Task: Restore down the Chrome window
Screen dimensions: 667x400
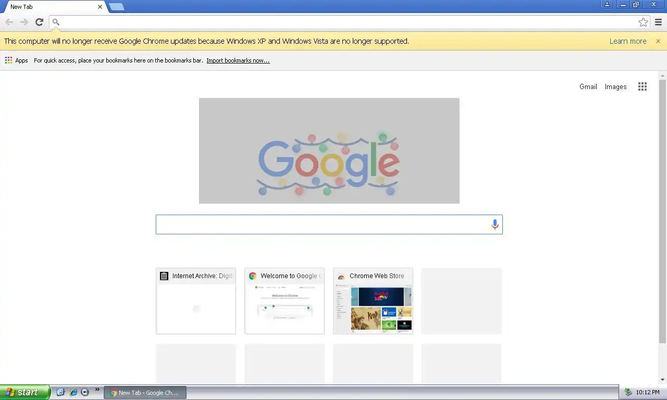Action: [x=636, y=4]
